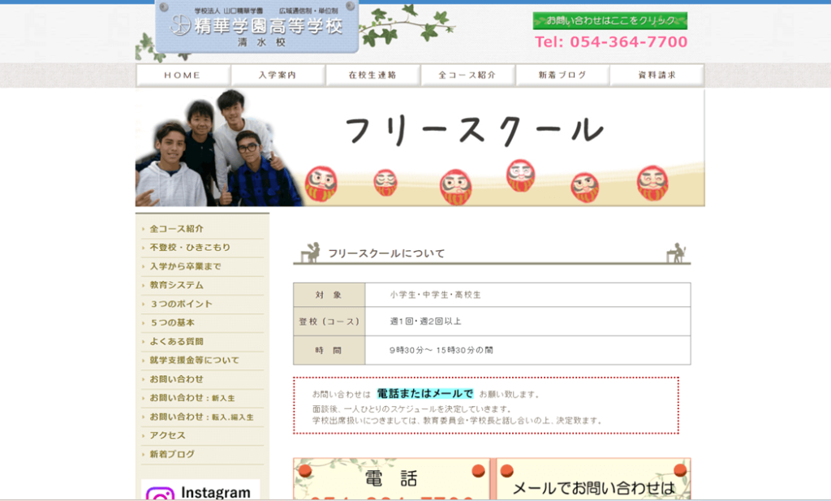Open the 全コース紹介 navigation tab
Image resolution: width=831 pixels, height=501 pixels.
(467, 76)
